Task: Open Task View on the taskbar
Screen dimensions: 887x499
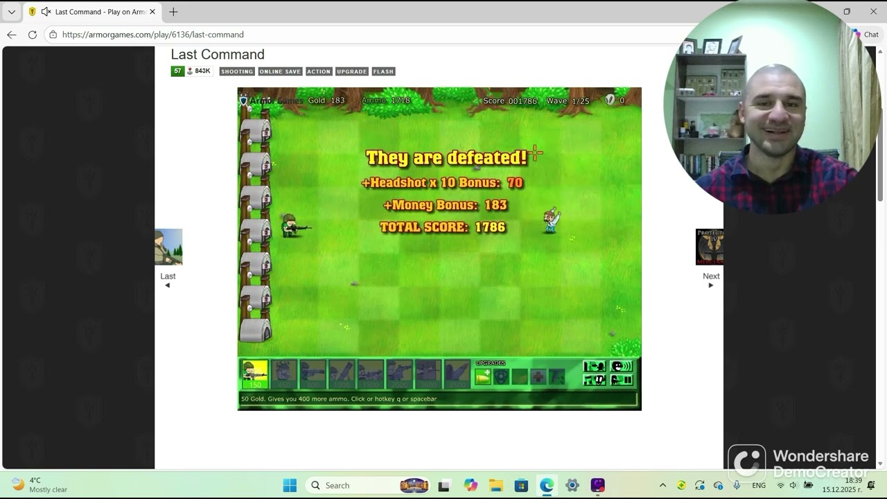Action: [x=444, y=485]
